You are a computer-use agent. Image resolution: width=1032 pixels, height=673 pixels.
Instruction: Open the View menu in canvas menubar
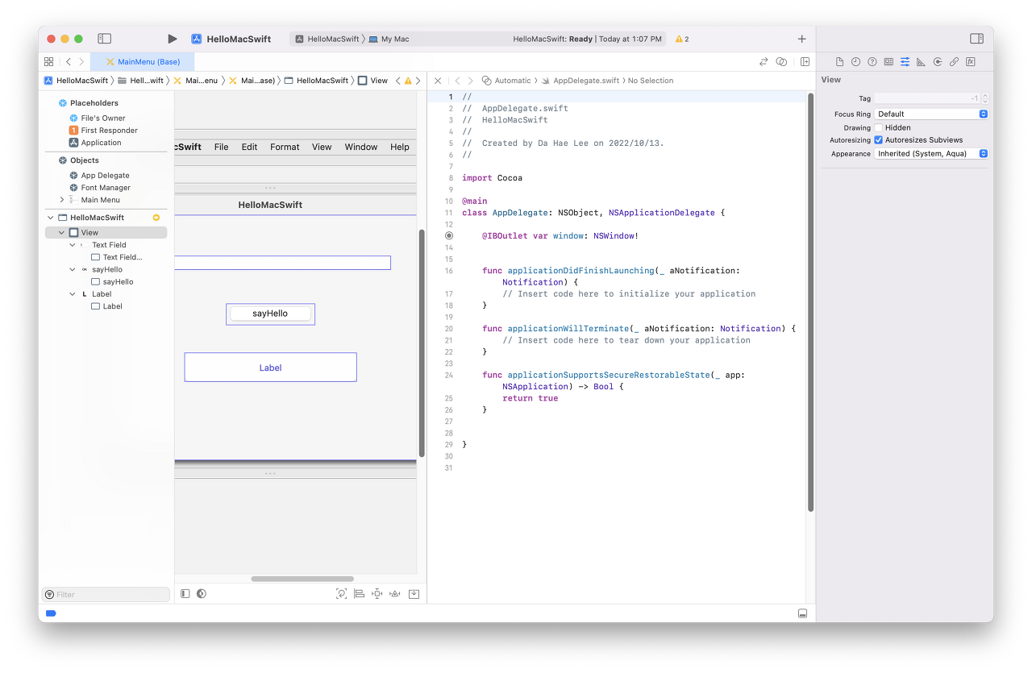[322, 147]
